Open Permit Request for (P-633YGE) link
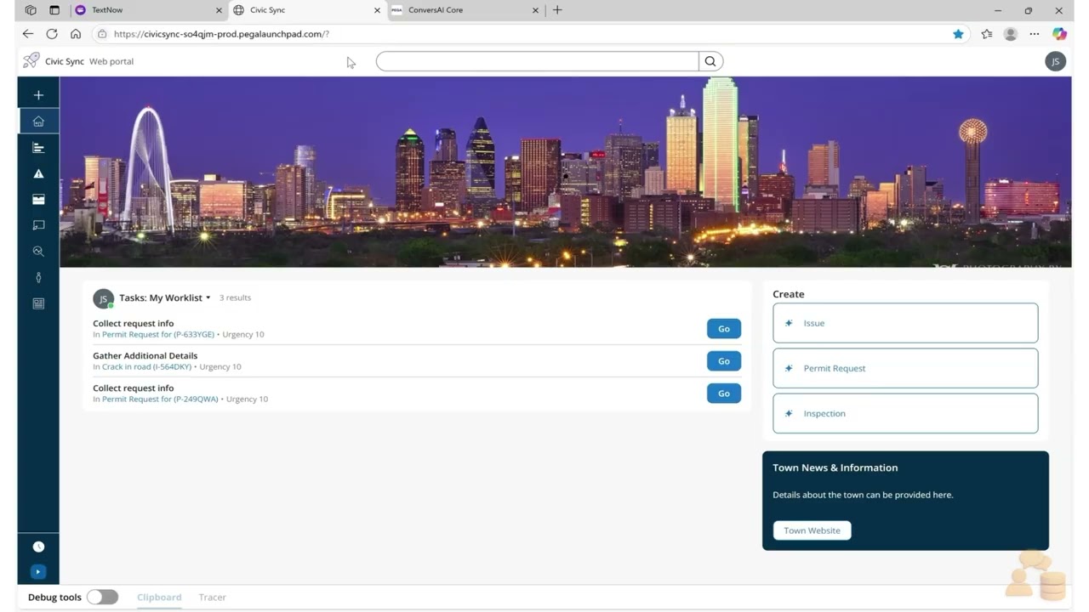The width and height of the screenshot is (1089, 612). [x=158, y=334]
